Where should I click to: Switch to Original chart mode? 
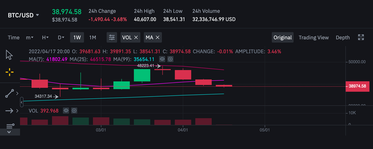click(283, 37)
